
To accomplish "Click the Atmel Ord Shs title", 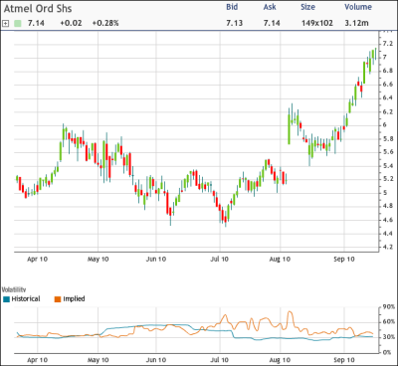I will (x=38, y=9).
